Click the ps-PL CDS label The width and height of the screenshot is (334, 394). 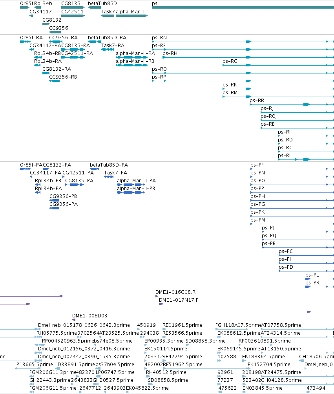coord(312,275)
